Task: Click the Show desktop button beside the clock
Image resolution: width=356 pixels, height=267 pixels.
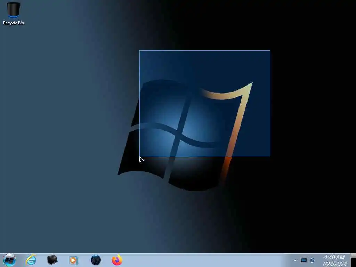Action: tap(353, 260)
